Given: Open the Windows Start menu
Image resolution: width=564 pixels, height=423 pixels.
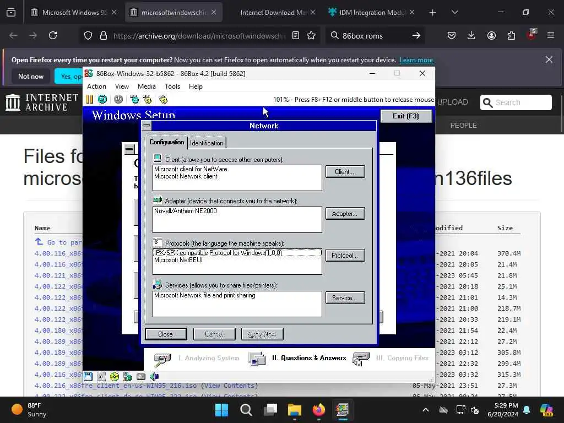Looking at the screenshot, I should (x=221, y=410).
